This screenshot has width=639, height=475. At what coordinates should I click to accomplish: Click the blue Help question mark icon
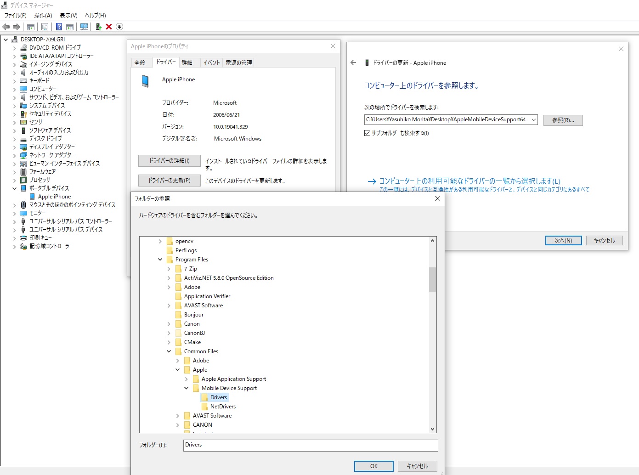59,27
